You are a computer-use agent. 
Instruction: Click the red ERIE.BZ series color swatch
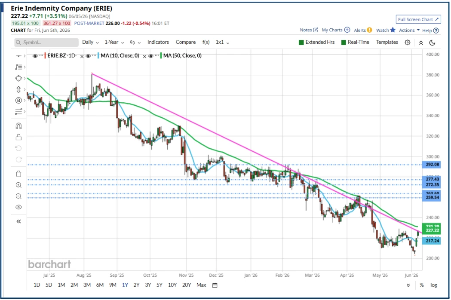pos(45,55)
